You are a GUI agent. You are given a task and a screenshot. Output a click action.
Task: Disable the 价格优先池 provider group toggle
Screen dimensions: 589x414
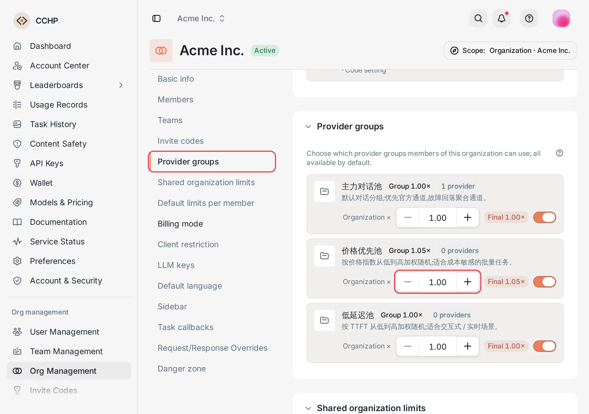(x=545, y=282)
